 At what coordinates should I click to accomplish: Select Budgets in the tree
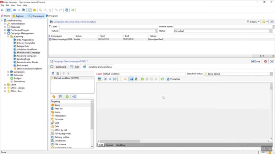18,78
